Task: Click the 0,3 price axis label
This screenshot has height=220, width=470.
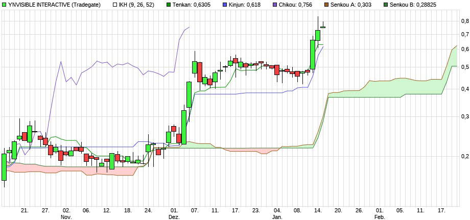Action: click(x=465, y=116)
